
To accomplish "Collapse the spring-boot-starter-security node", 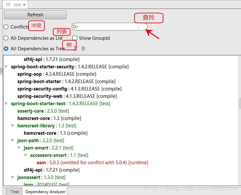I will [x=6, y=67].
